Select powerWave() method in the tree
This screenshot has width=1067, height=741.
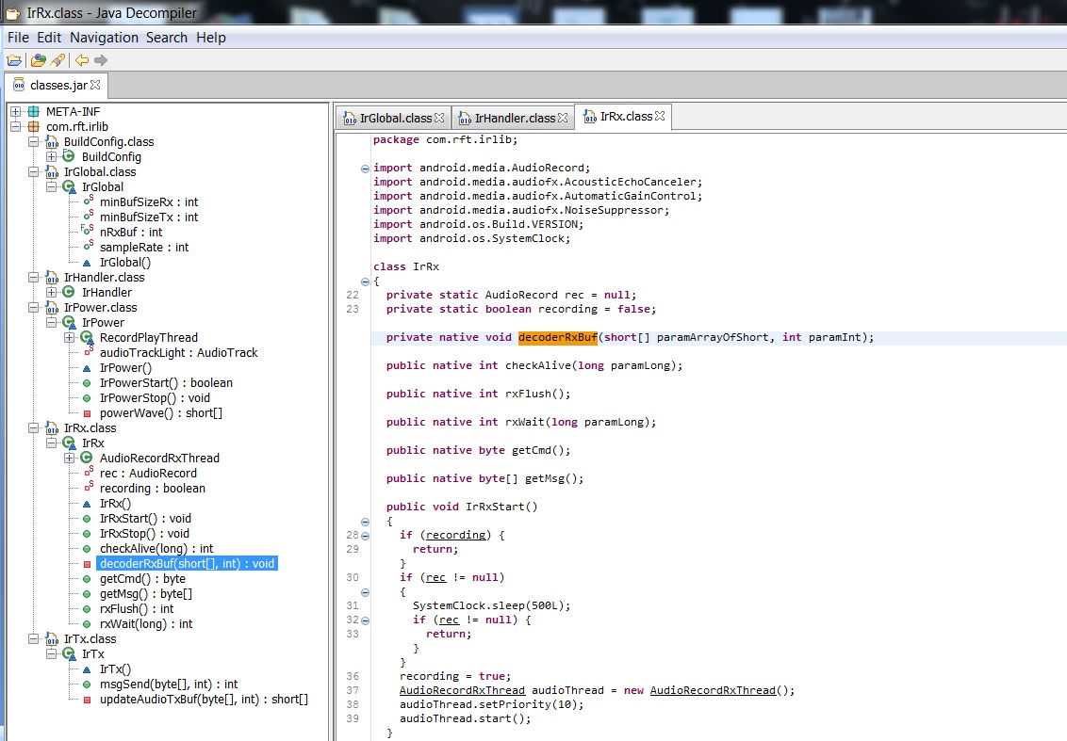coord(160,413)
